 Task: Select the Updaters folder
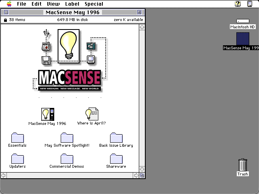click(x=17, y=159)
